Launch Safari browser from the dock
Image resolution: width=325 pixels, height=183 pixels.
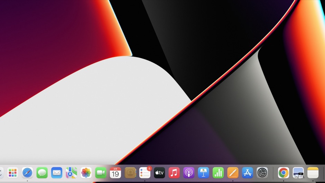coord(27,172)
